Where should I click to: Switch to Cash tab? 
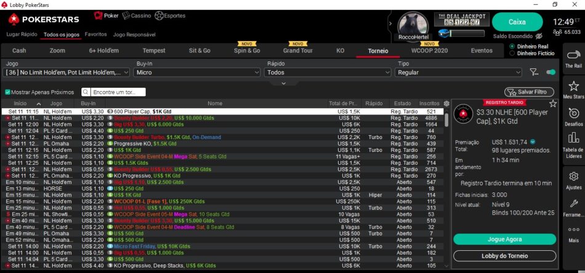point(19,50)
